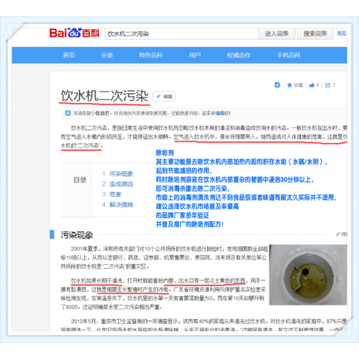The height and width of the screenshot is (359, 359).
Task: Open the 分类 navigation tab
Action: pos(107,55)
